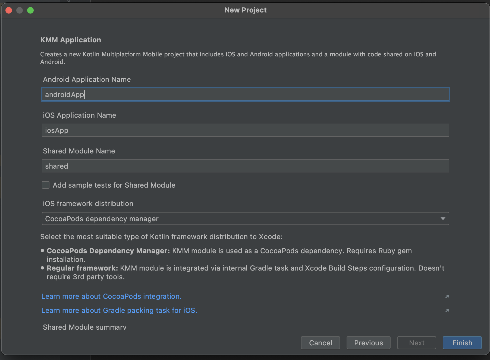490x360 pixels.
Task: Click the CocoaPods dependency manager dropdown arrow
Action: click(443, 219)
